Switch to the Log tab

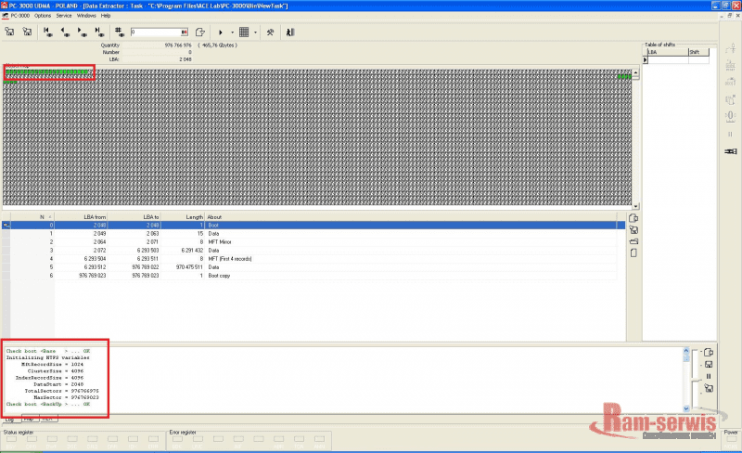(x=9, y=420)
